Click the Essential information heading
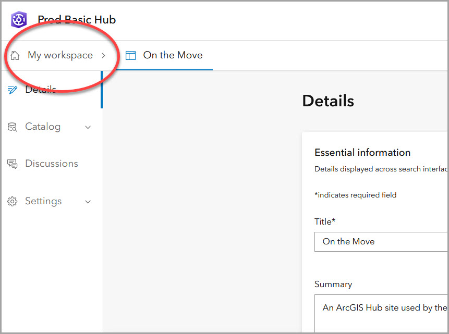Screen dimensions: 449x334 tap(362, 153)
